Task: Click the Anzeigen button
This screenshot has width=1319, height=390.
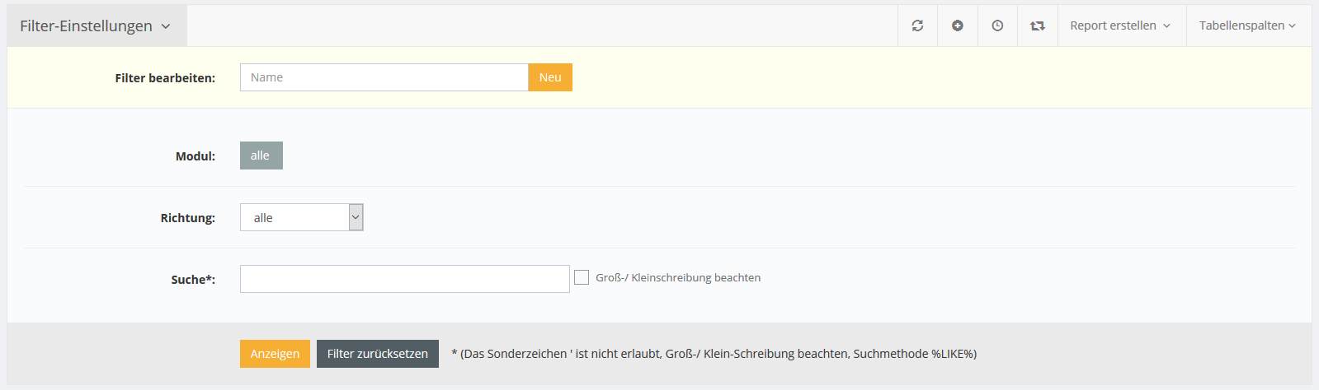Action: point(275,354)
